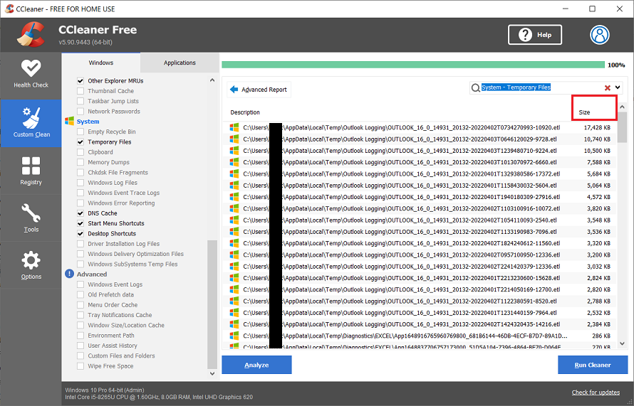This screenshot has width=634, height=406.
Task: Tick Driver Installation Log Files checkbox
Action: tap(80, 244)
